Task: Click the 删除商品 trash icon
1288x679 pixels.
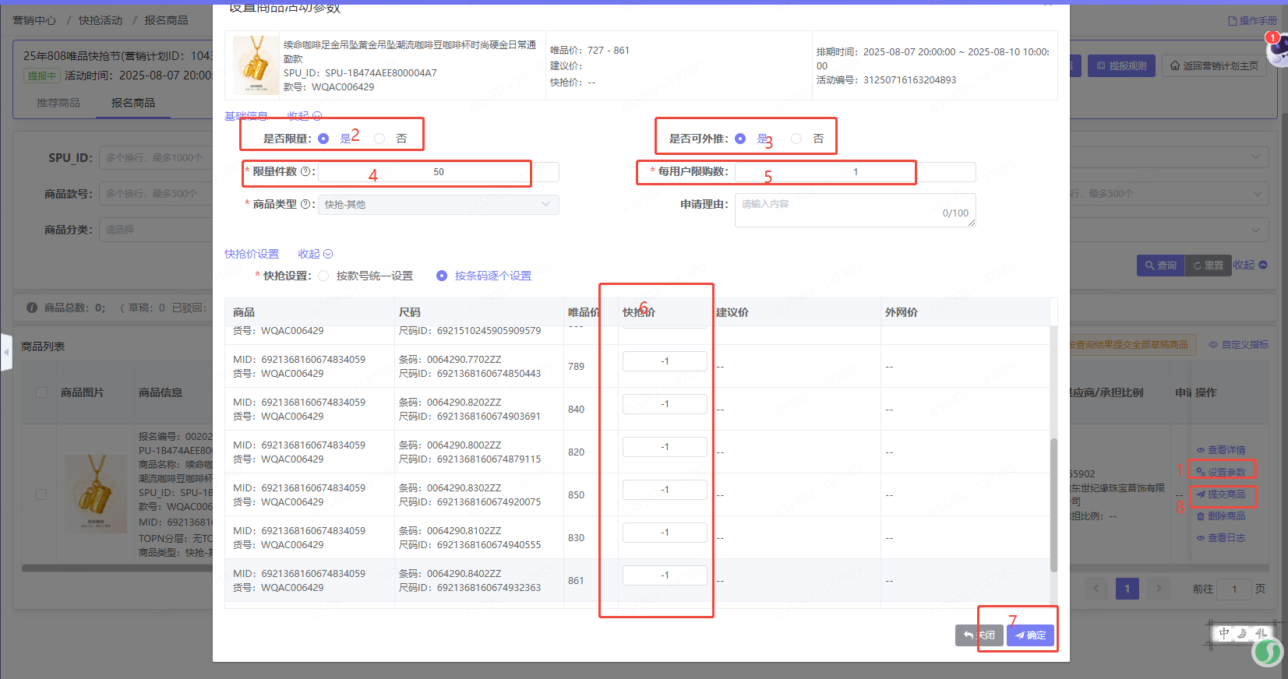Action: pos(1201,516)
